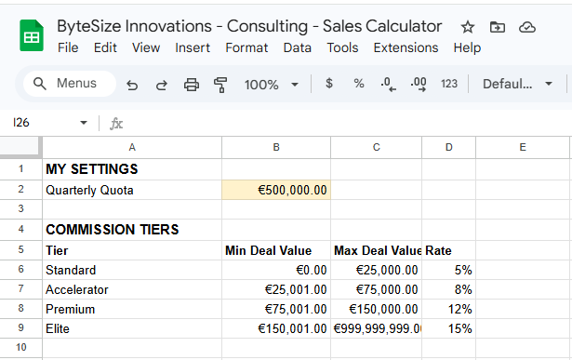Open the default font dropdown
Viewport: 572px width, 360px height.
pos(517,84)
